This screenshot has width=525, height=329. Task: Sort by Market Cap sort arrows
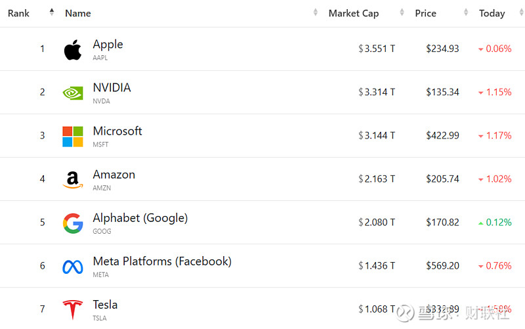tap(402, 13)
